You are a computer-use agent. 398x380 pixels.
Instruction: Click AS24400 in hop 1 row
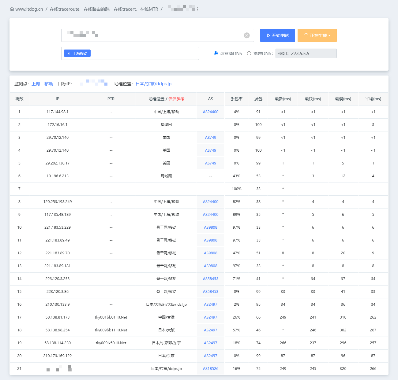pyautogui.click(x=211, y=112)
